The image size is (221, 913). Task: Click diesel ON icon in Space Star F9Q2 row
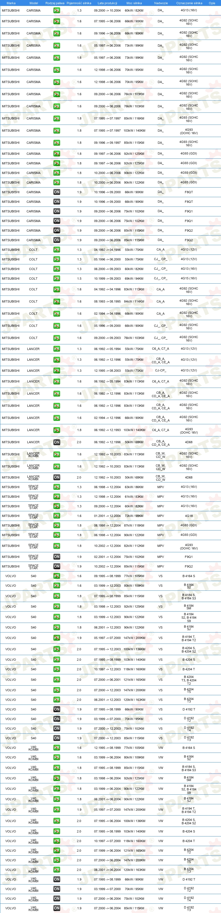(x=57, y=566)
